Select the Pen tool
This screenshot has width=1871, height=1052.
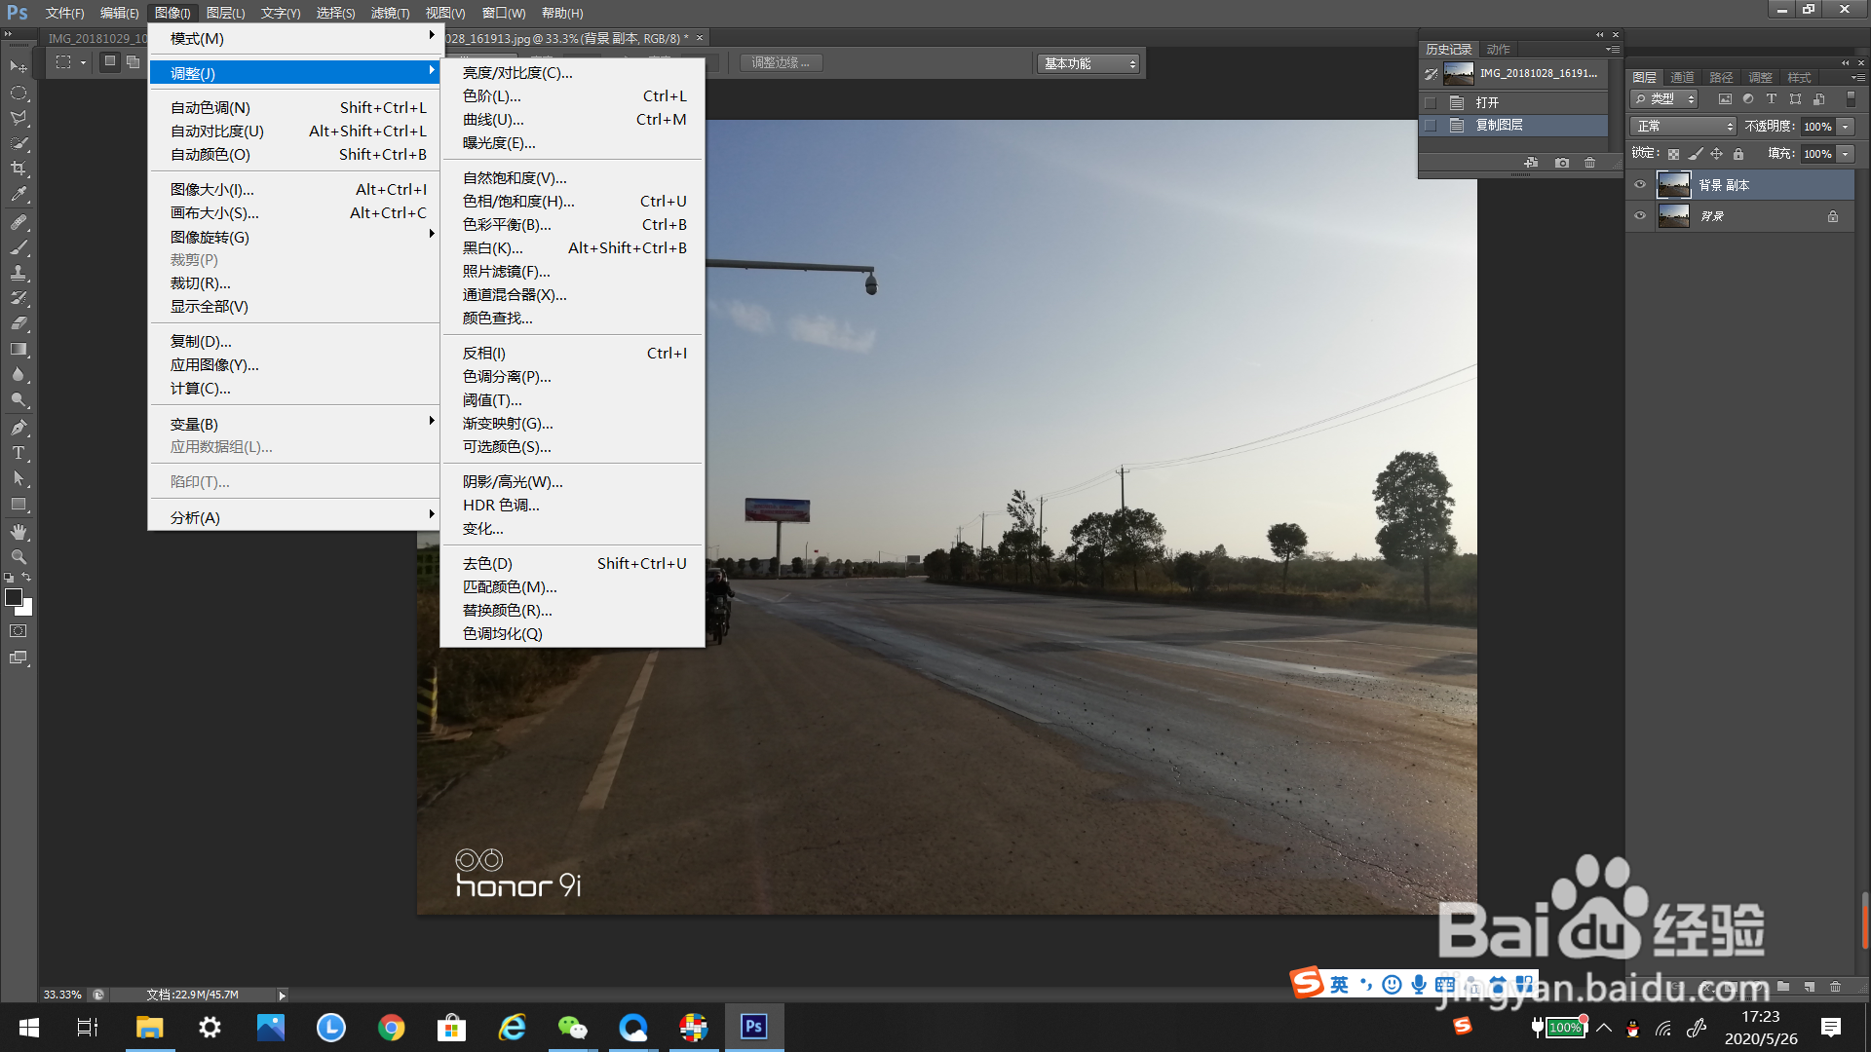point(19,428)
